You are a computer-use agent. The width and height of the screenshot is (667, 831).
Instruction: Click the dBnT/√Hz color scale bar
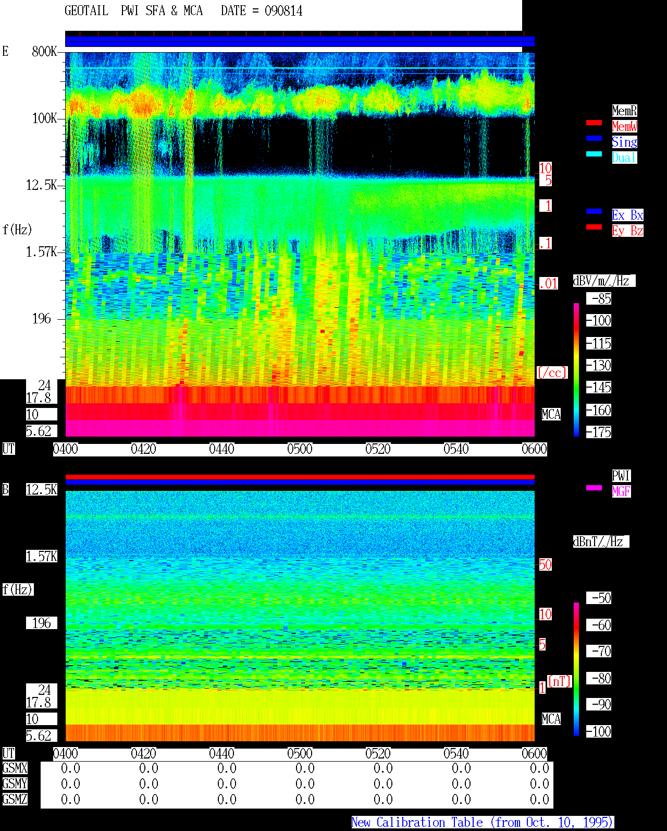(x=576, y=669)
